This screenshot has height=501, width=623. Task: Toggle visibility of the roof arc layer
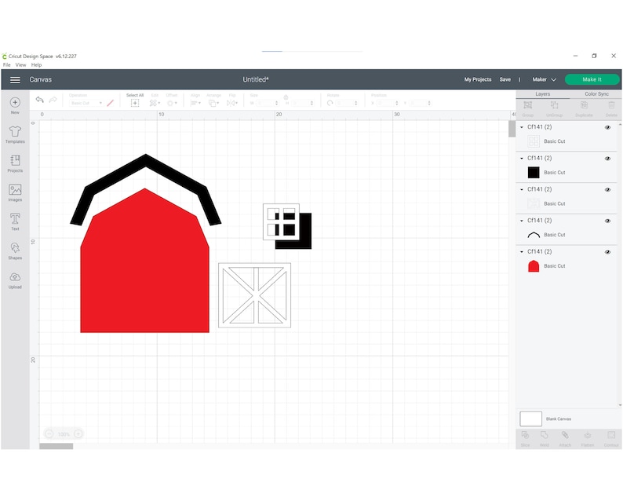tap(607, 221)
